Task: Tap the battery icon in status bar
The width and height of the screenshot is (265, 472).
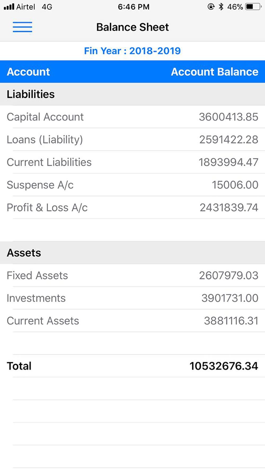Action: coord(254,7)
